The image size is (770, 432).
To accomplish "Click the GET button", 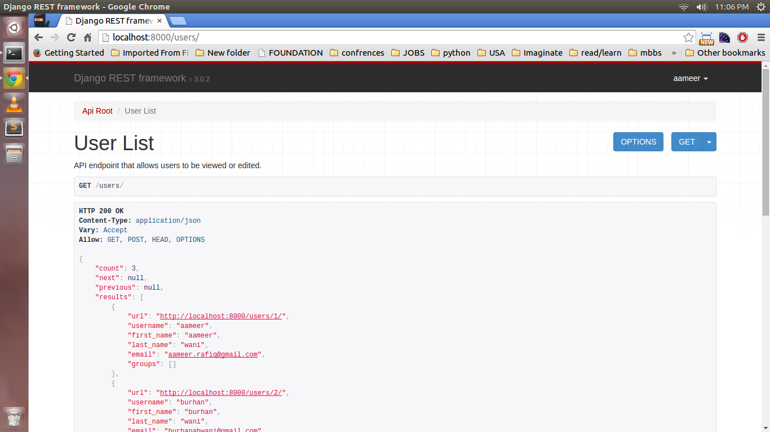I will [x=687, y=142].
